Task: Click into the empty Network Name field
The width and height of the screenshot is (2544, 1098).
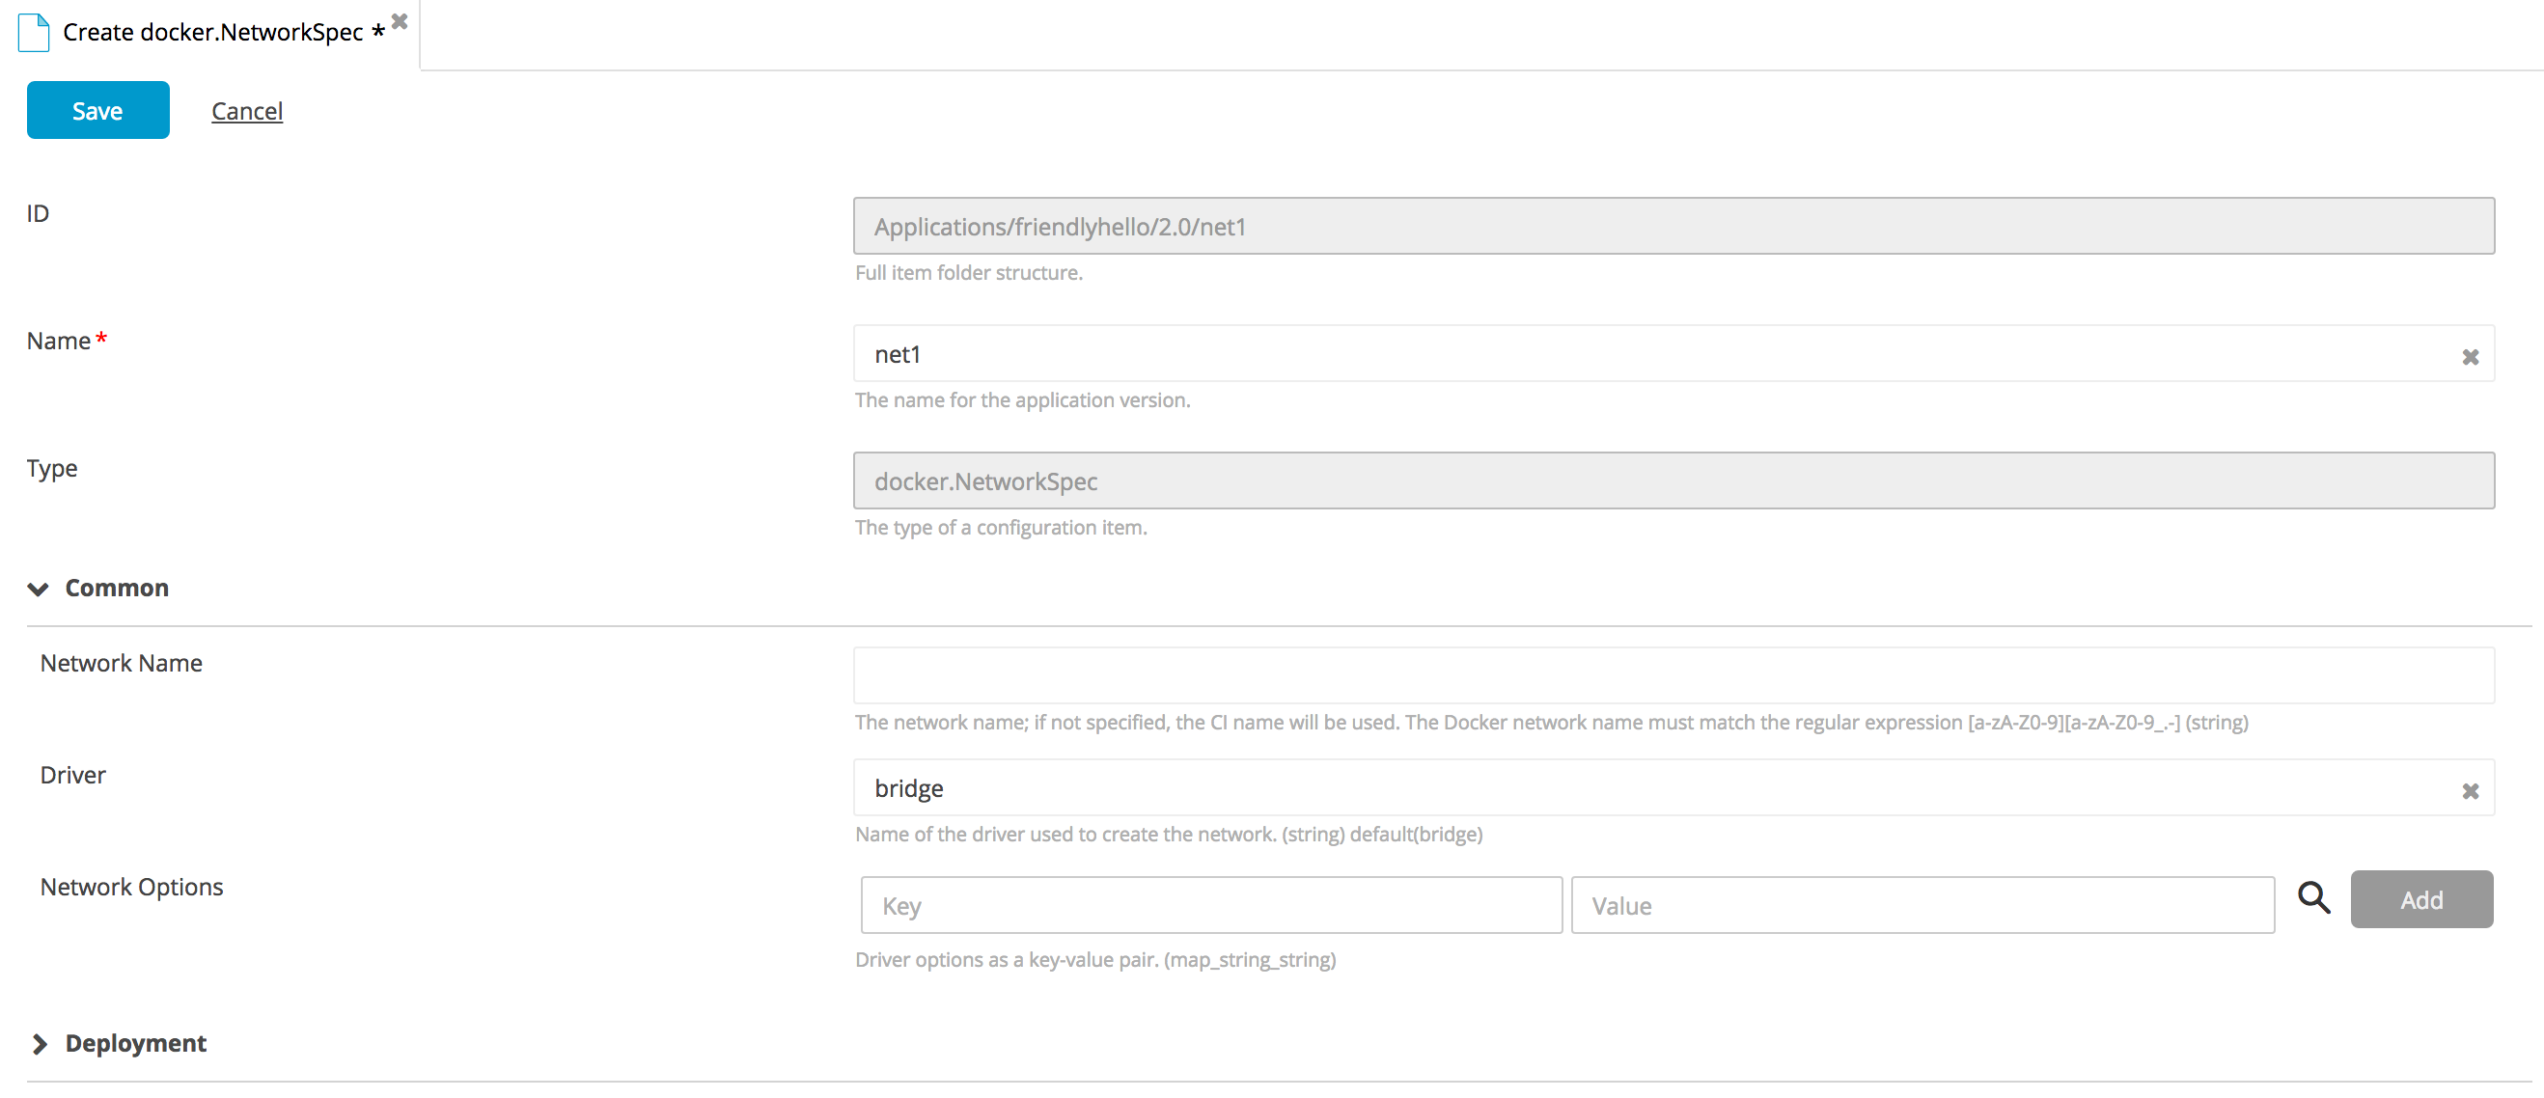Action: click(x=1673, y=675)
